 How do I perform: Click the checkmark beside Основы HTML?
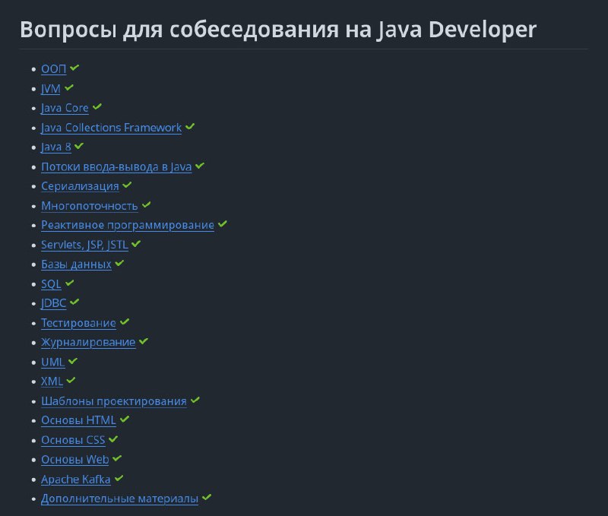[125, 419]
